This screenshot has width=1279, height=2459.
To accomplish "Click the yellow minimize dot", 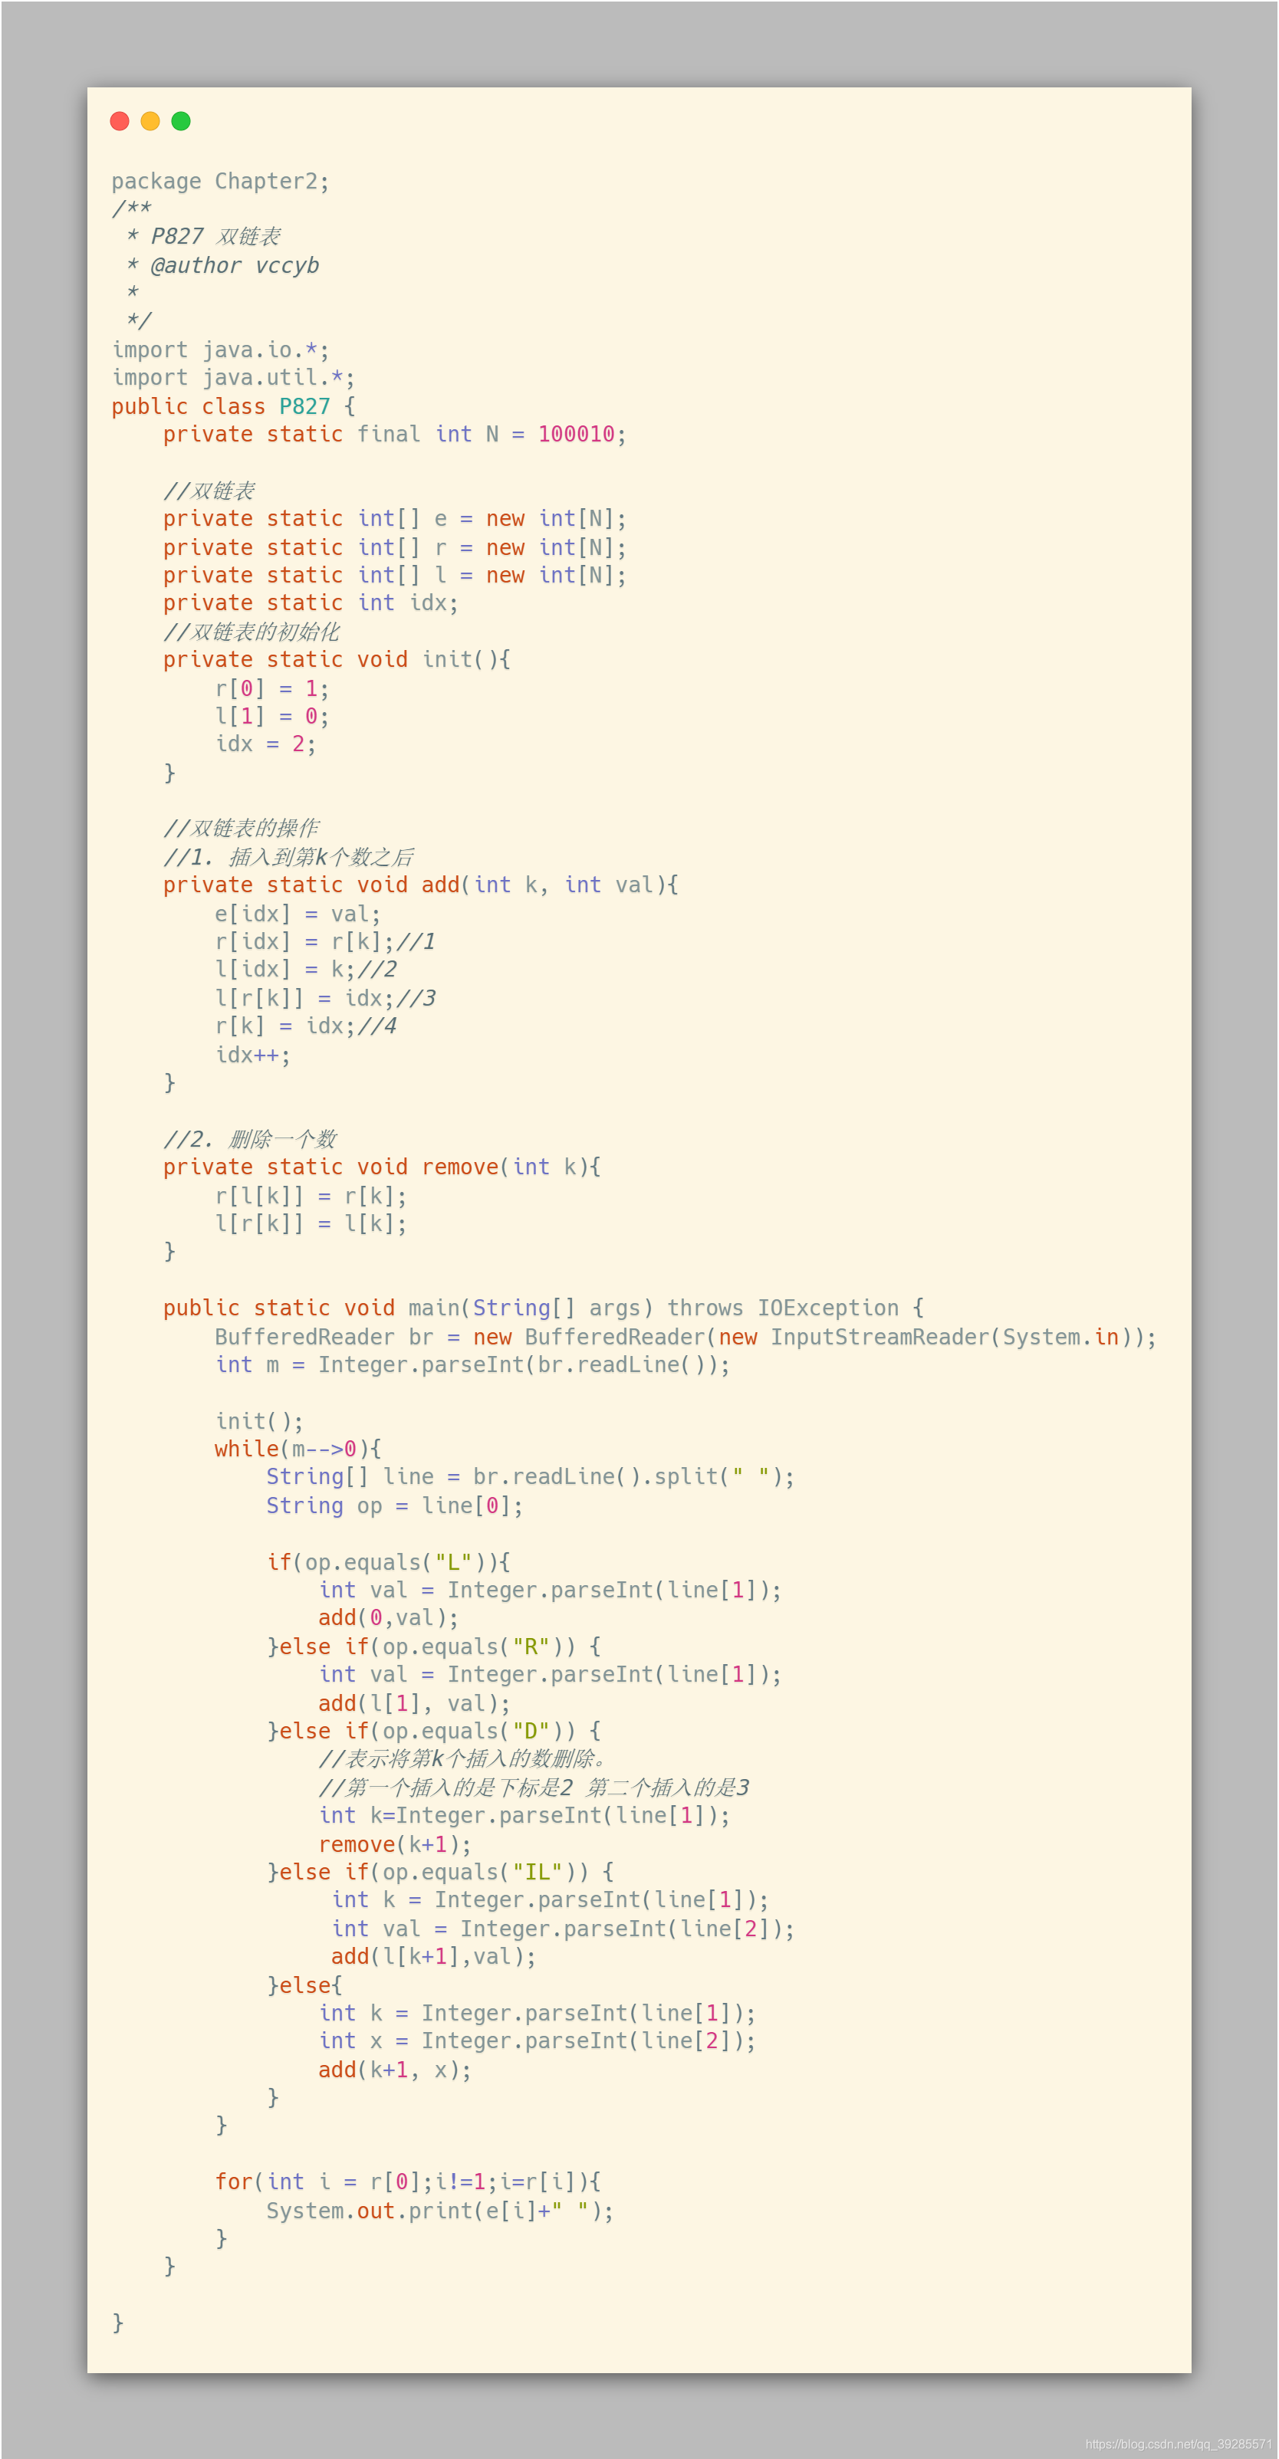I will click(x=150, y=121).
